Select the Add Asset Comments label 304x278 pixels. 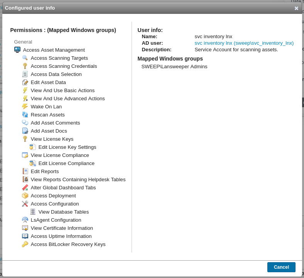click(55, 123)
